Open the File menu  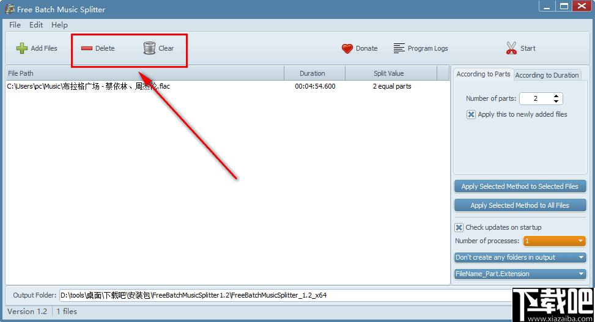(15, 25)
